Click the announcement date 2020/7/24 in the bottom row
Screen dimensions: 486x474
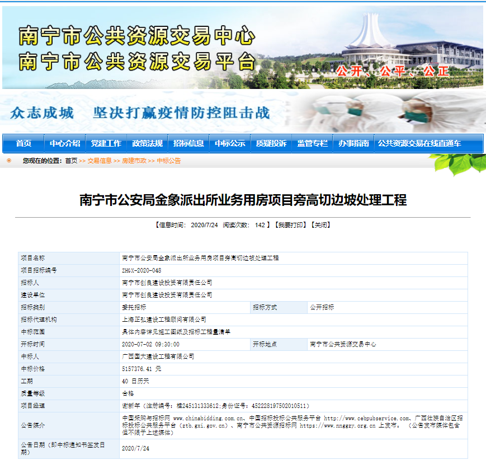click(x=135, y=449)
